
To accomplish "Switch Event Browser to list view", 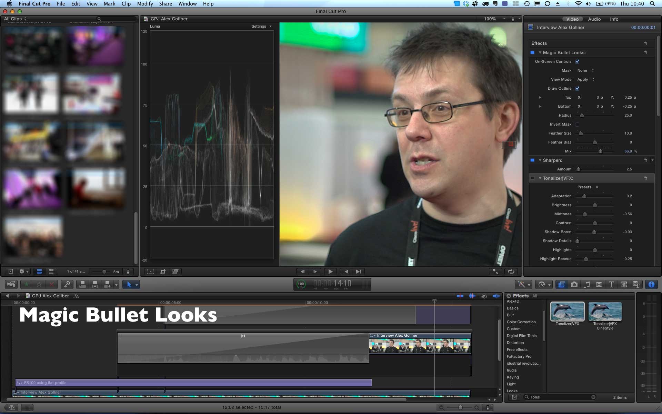I will pyautogui.click(x=51, y=272).
